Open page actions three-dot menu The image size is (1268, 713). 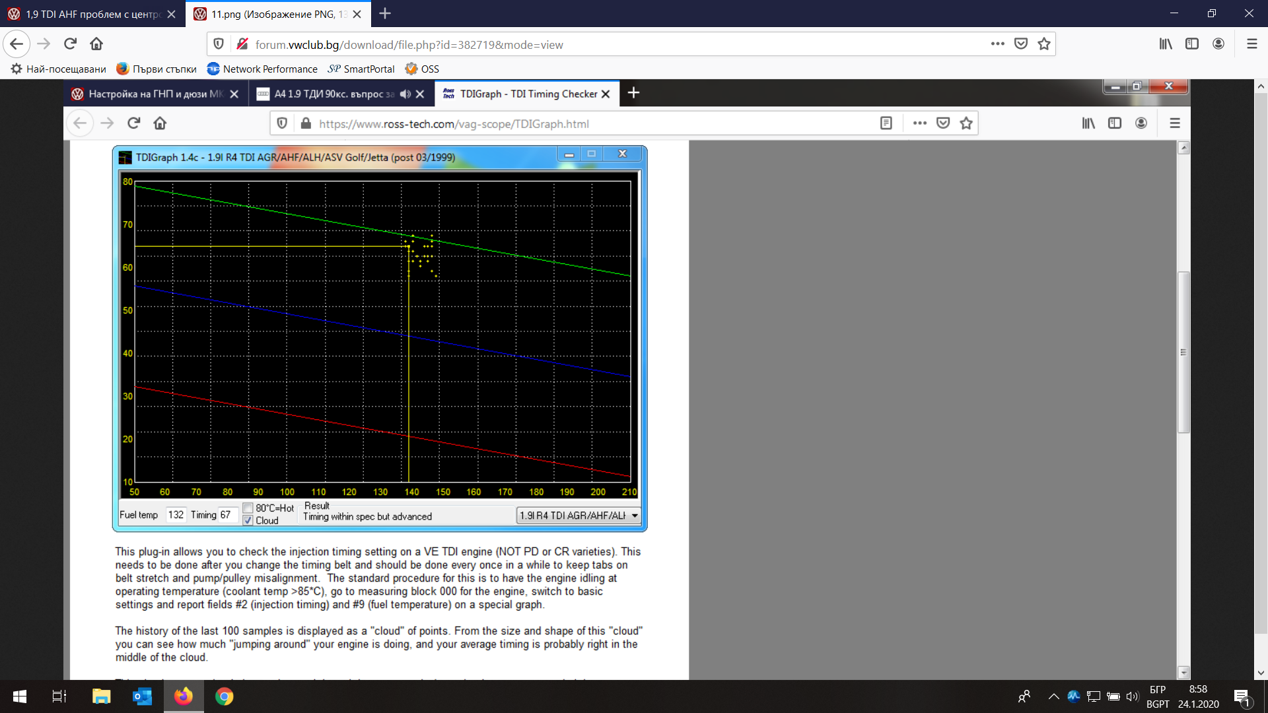tap(997, 44)
